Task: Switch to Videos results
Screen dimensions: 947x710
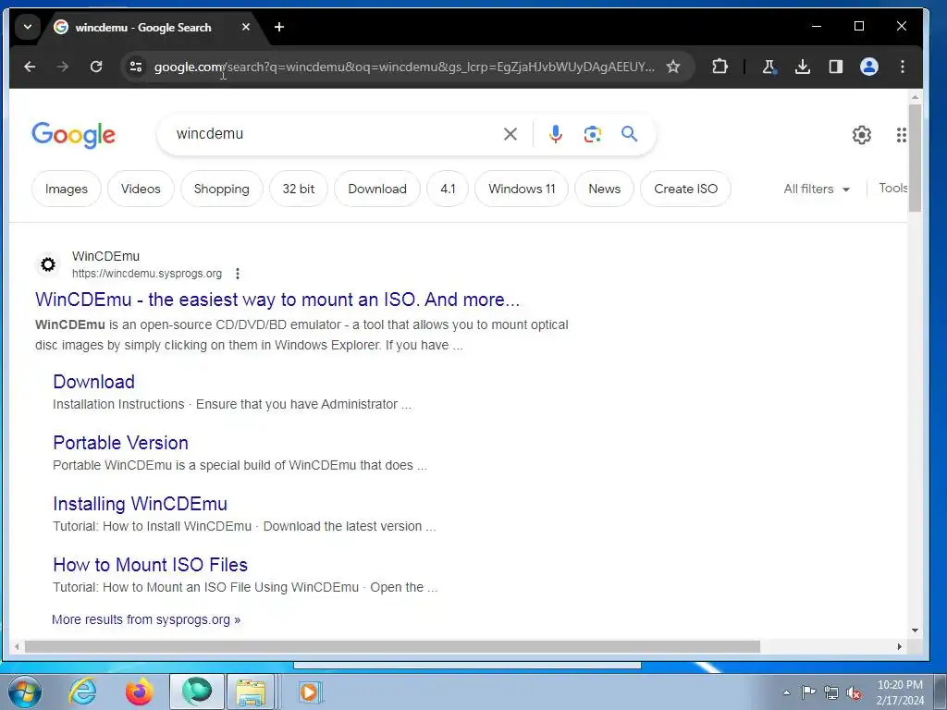Action: pyautogui.click(x=141, y=189)
